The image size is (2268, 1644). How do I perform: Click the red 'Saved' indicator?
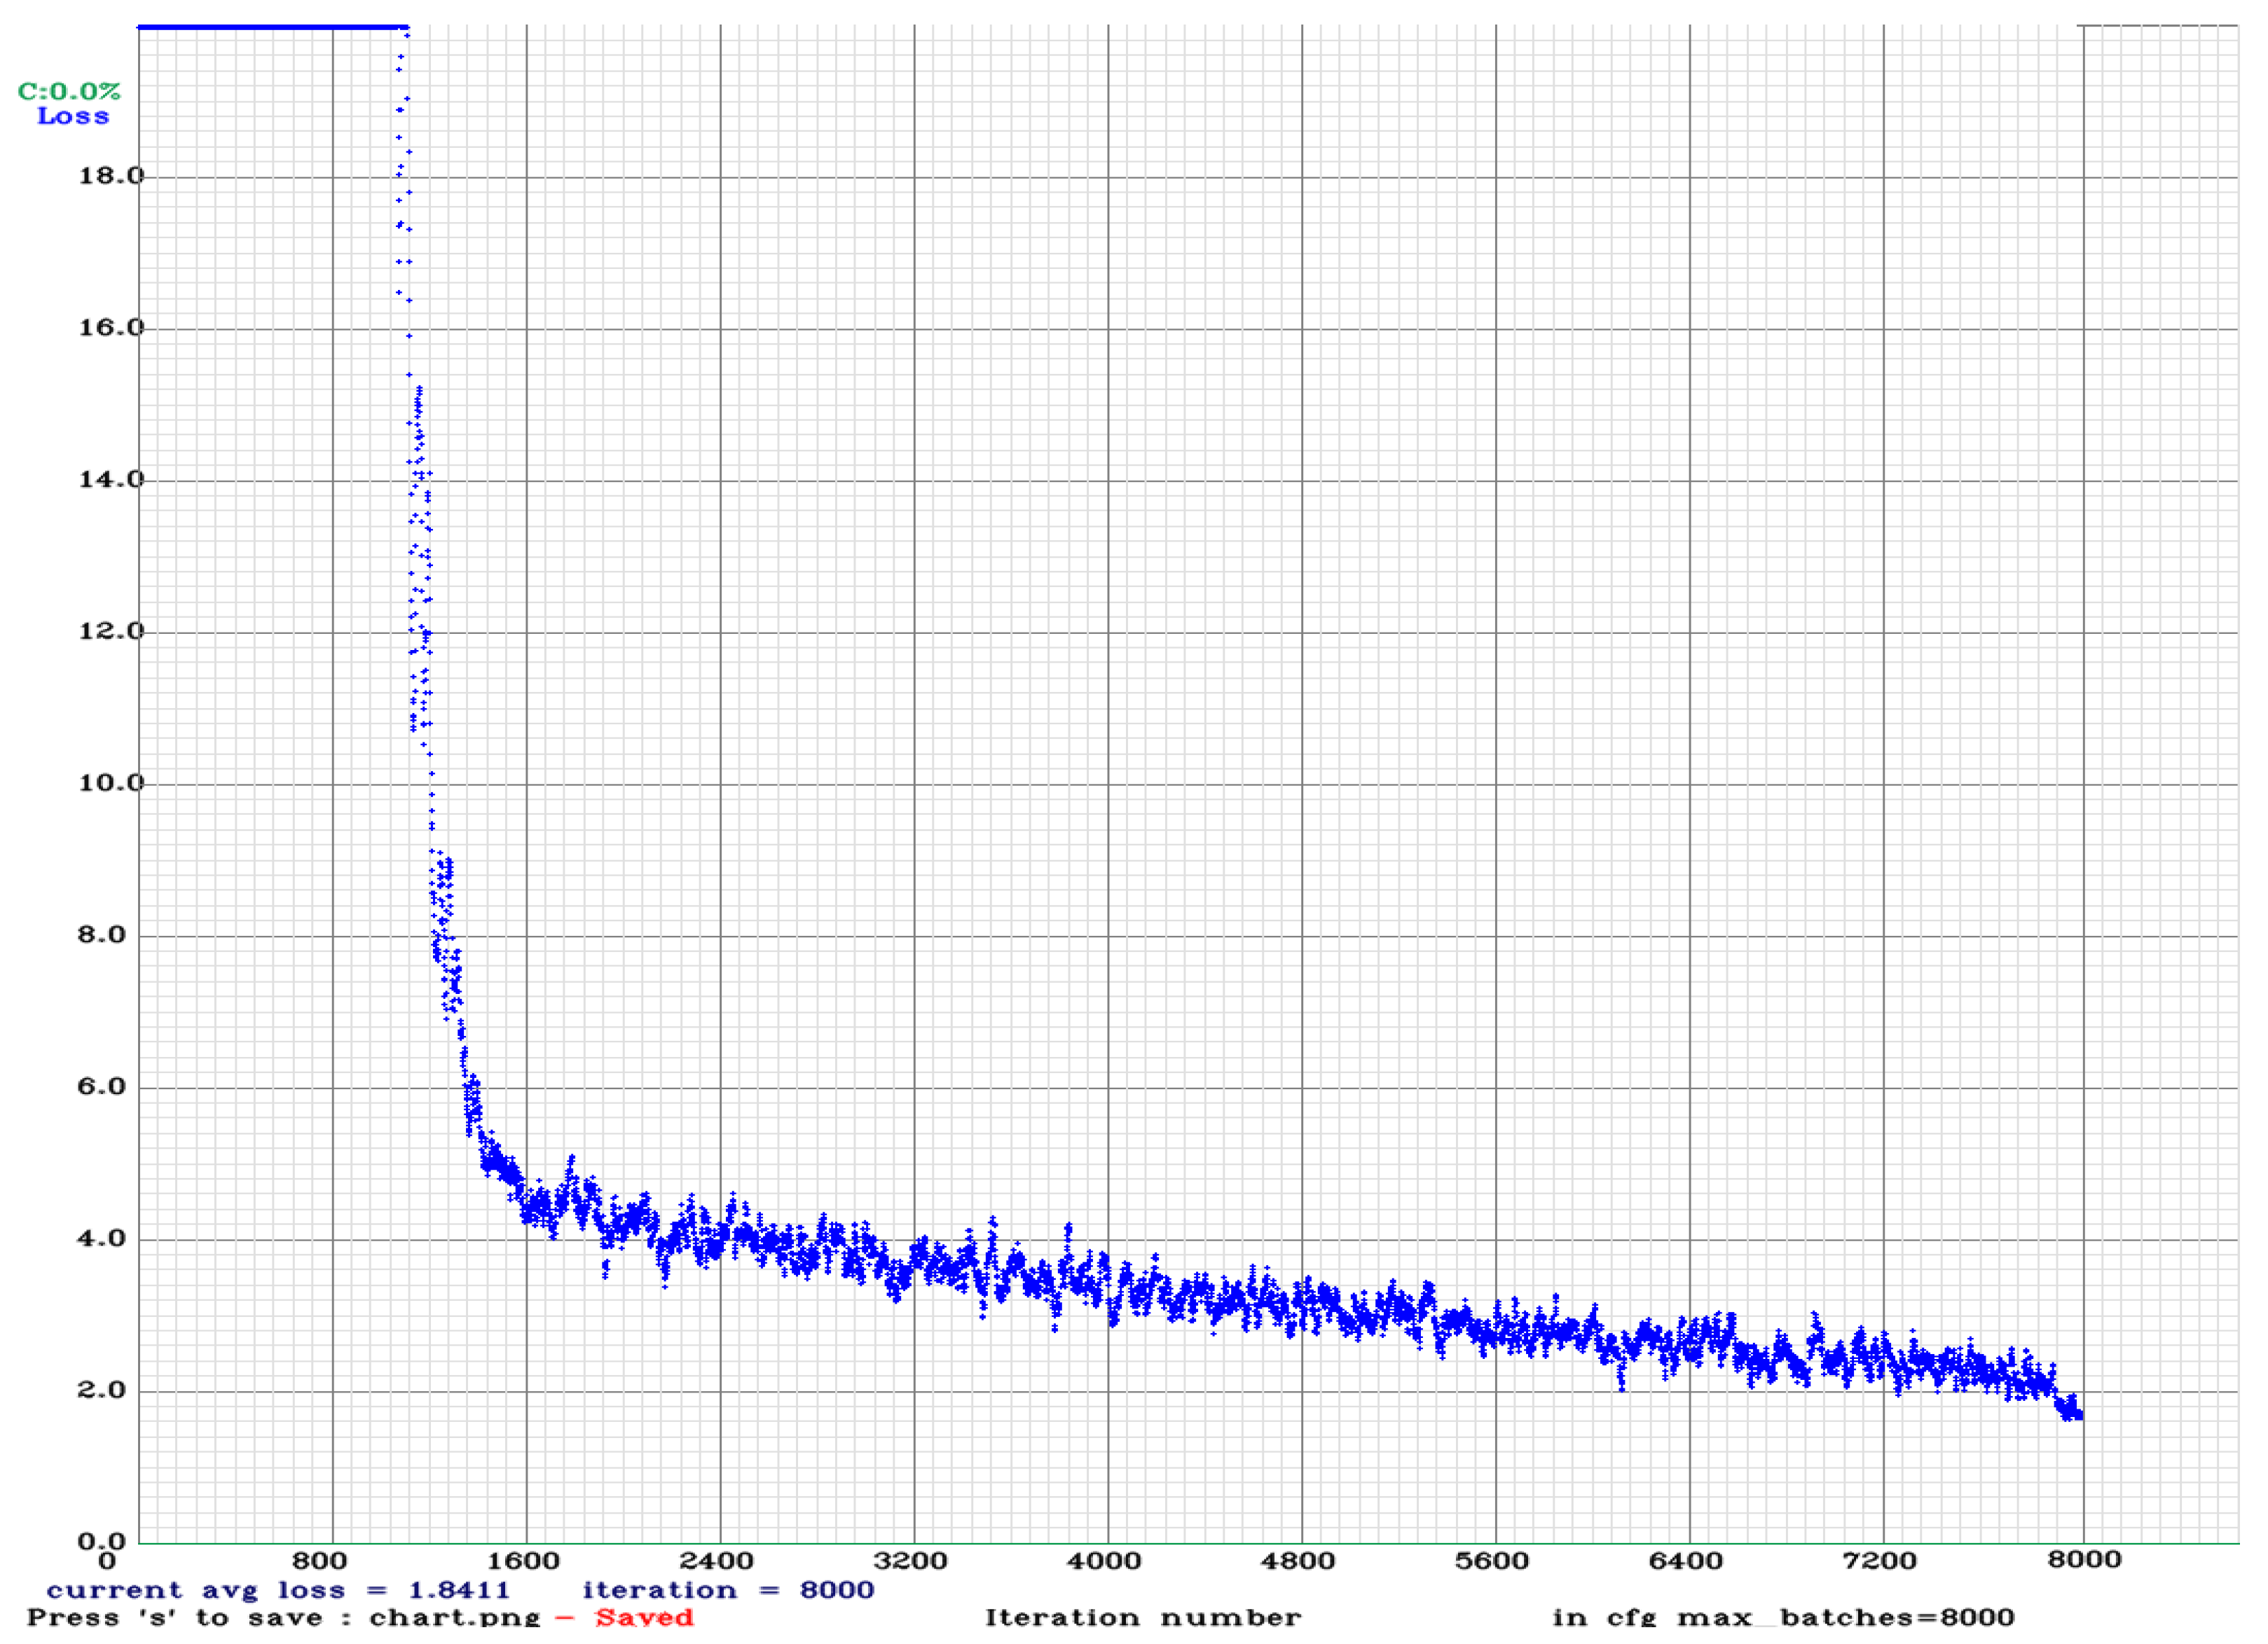point(644,1619)
